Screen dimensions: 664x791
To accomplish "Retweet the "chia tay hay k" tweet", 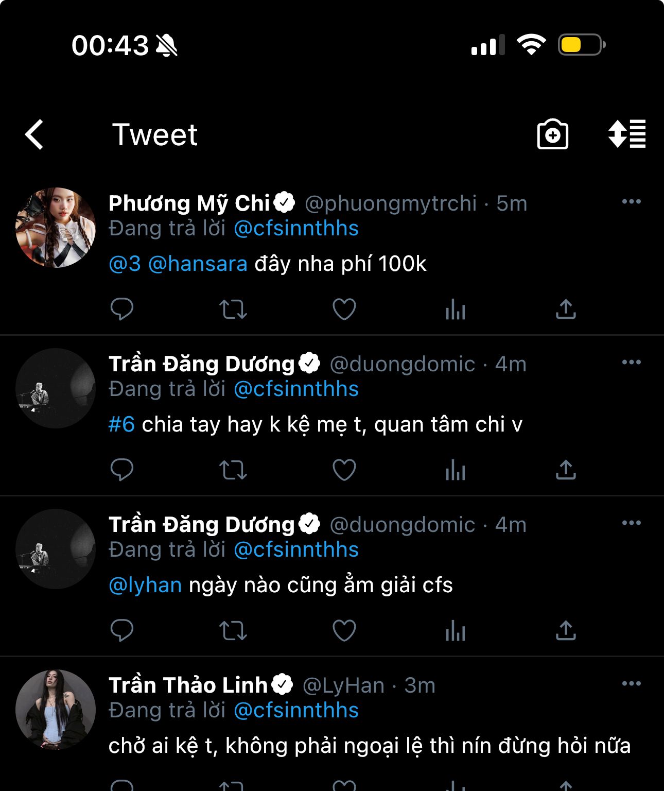I will click(233, 470).
